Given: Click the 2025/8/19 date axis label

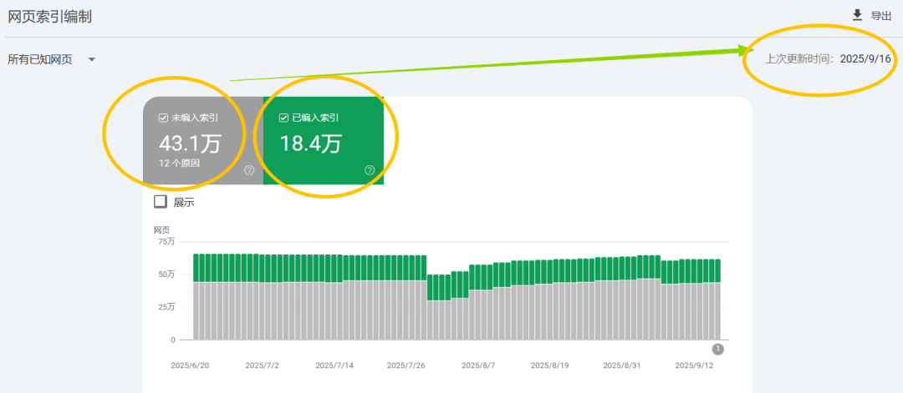Looking at the screenshot, I should tap(548, 365).
